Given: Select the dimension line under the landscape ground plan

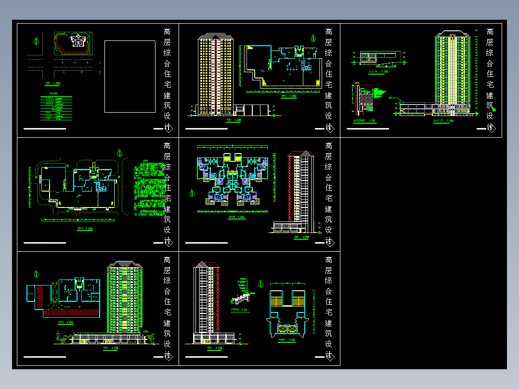Looking at the screenshot, I should click(x=78, y=220).
